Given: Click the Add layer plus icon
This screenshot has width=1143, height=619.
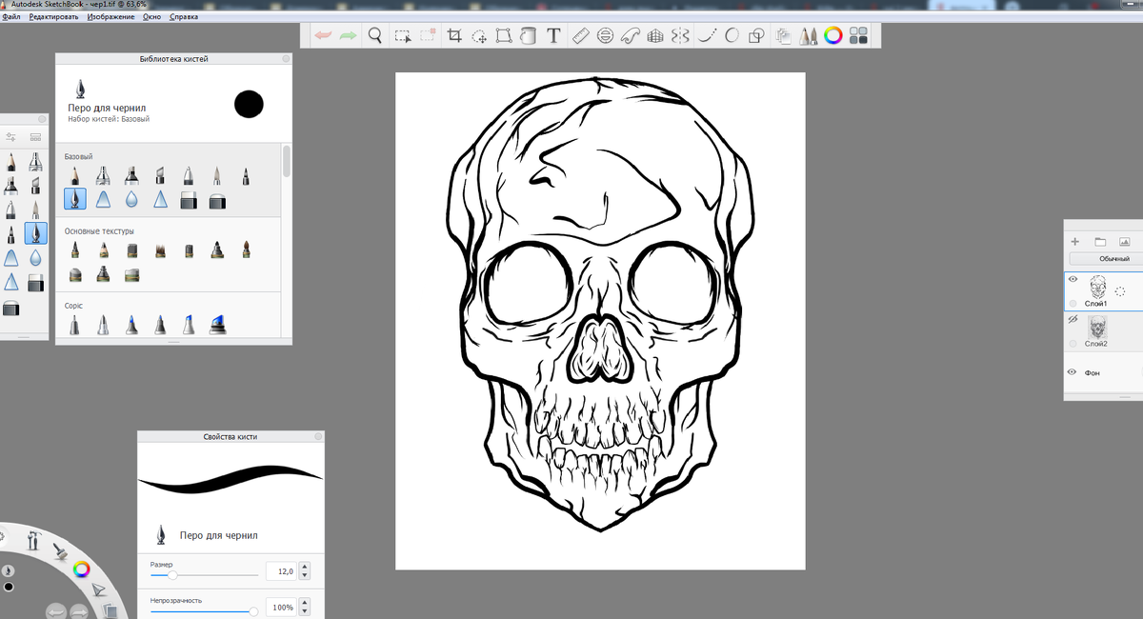Looking at the screenshot, I should pos(1075,242).
